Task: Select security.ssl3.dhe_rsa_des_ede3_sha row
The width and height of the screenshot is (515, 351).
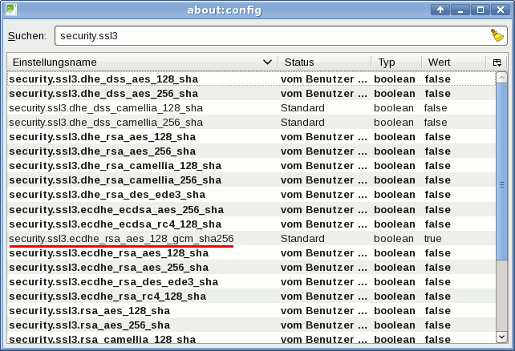Action: (102, 195)
